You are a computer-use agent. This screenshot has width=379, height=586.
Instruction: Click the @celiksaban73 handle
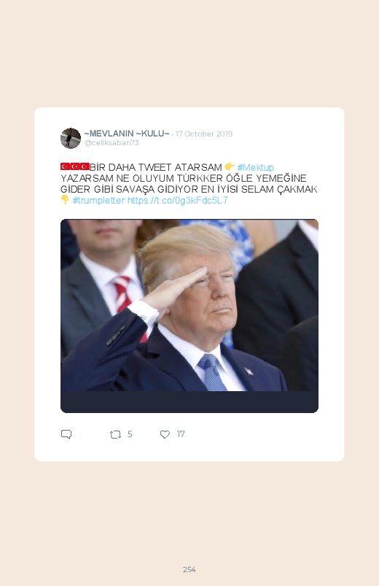click(x=112, y=143)
